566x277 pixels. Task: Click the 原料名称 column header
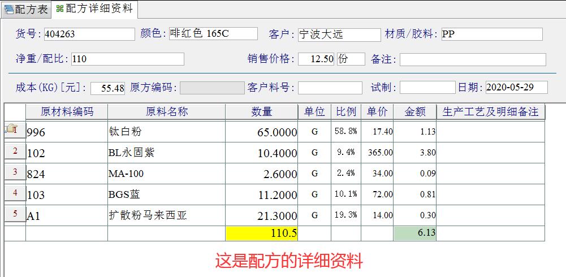click(x=166, y=112)
